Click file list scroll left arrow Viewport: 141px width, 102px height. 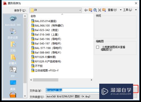[x=31, y=80]
